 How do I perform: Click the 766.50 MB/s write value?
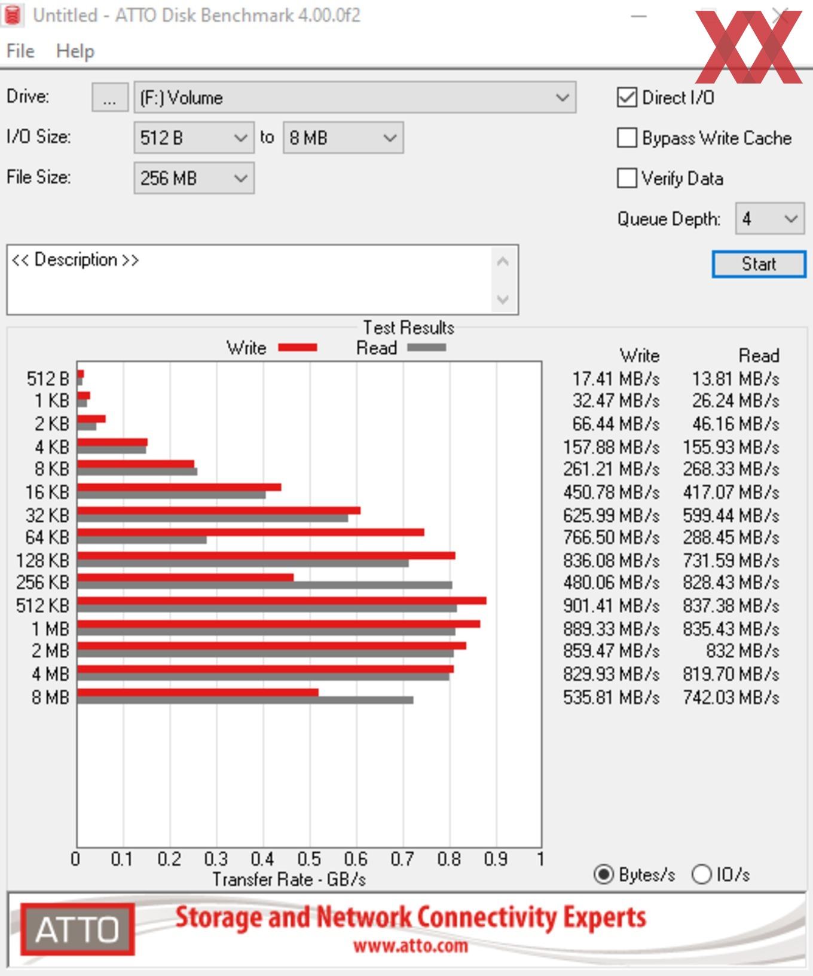click(611, 537)
